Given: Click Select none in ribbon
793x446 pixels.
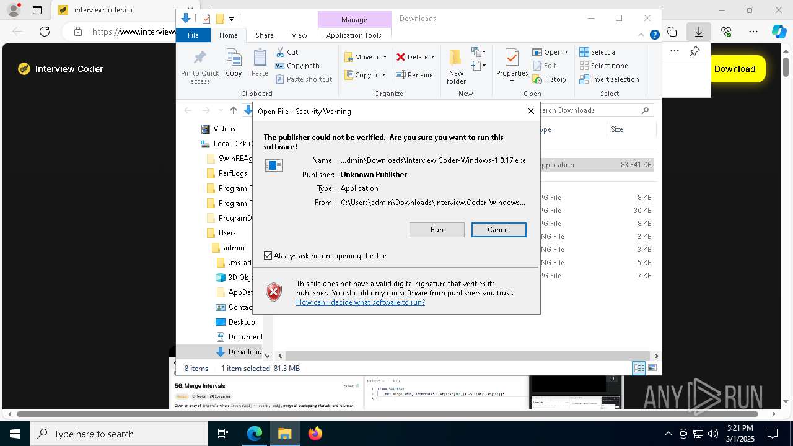Looking at the screenshot, I should (x=604, y=66).
